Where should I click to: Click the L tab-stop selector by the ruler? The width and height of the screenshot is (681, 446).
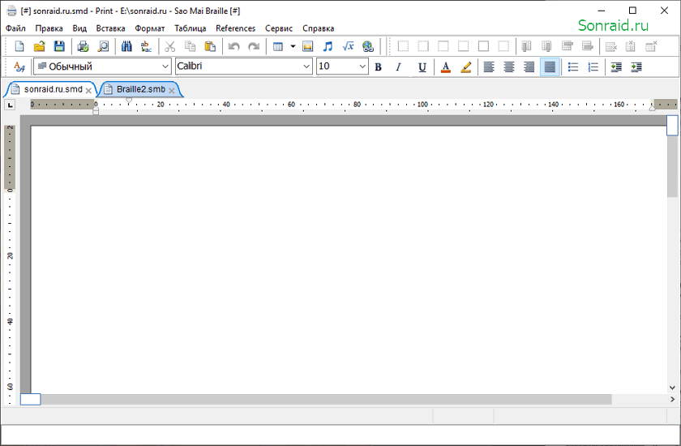click(x=10, y=105)
